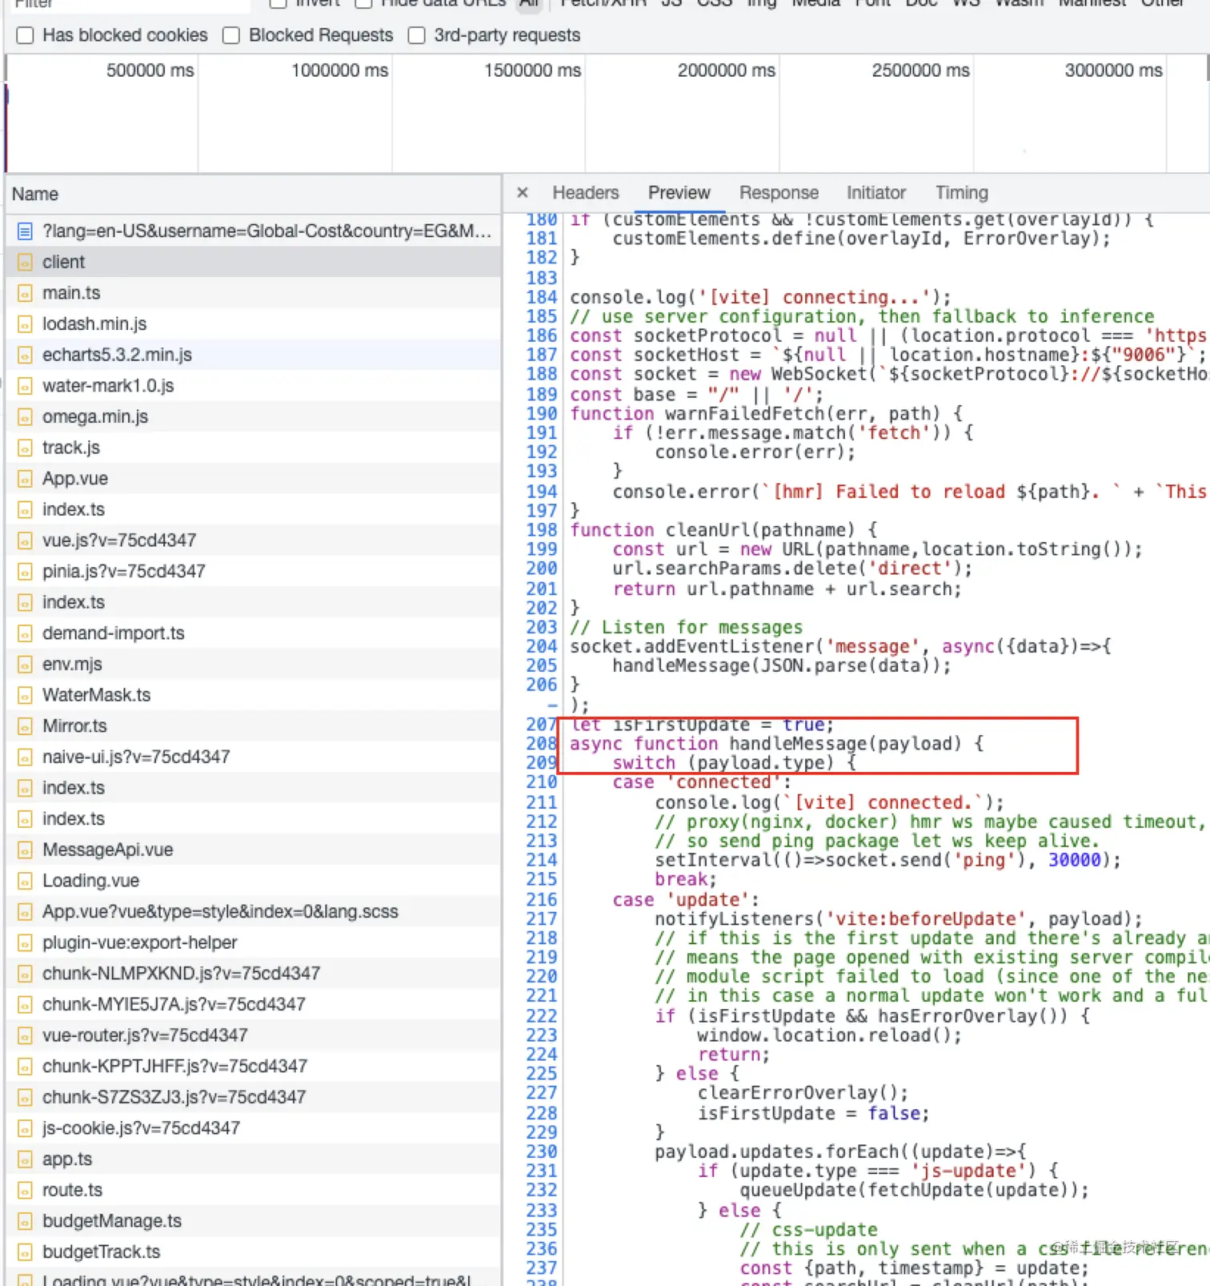1210x1286 pixels.
Task: Click line number 230 in the code preview
Action: pyautogui.click(x=542, y=1152)
